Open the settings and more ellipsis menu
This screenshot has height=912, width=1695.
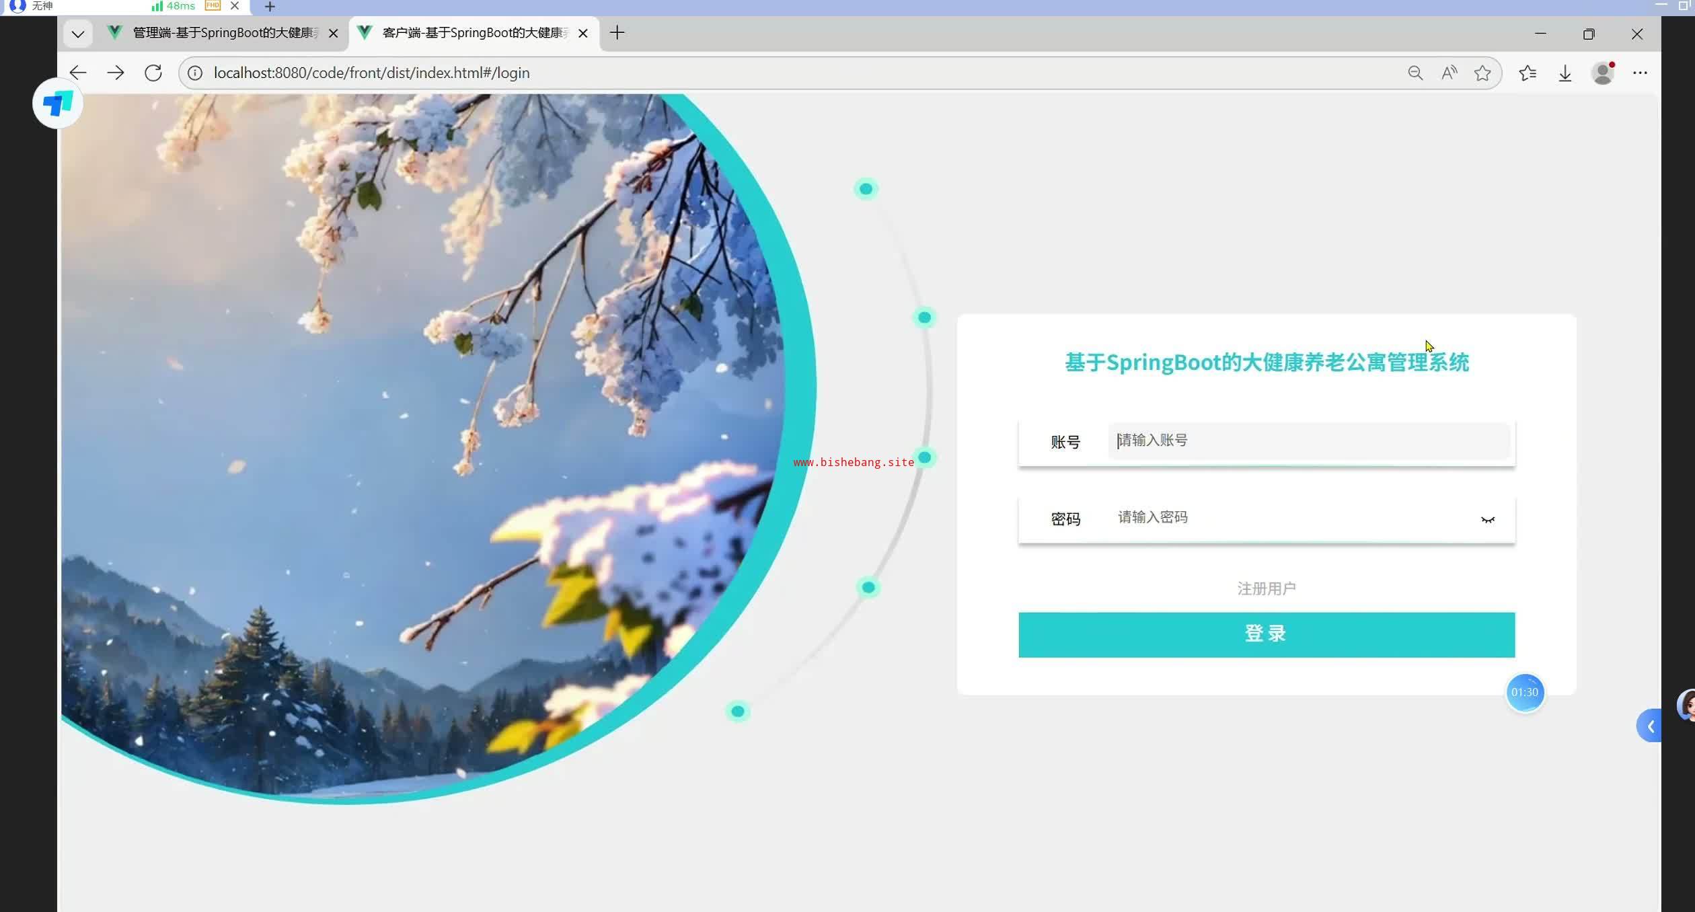pyautogui.click(x=1640, y=73)
